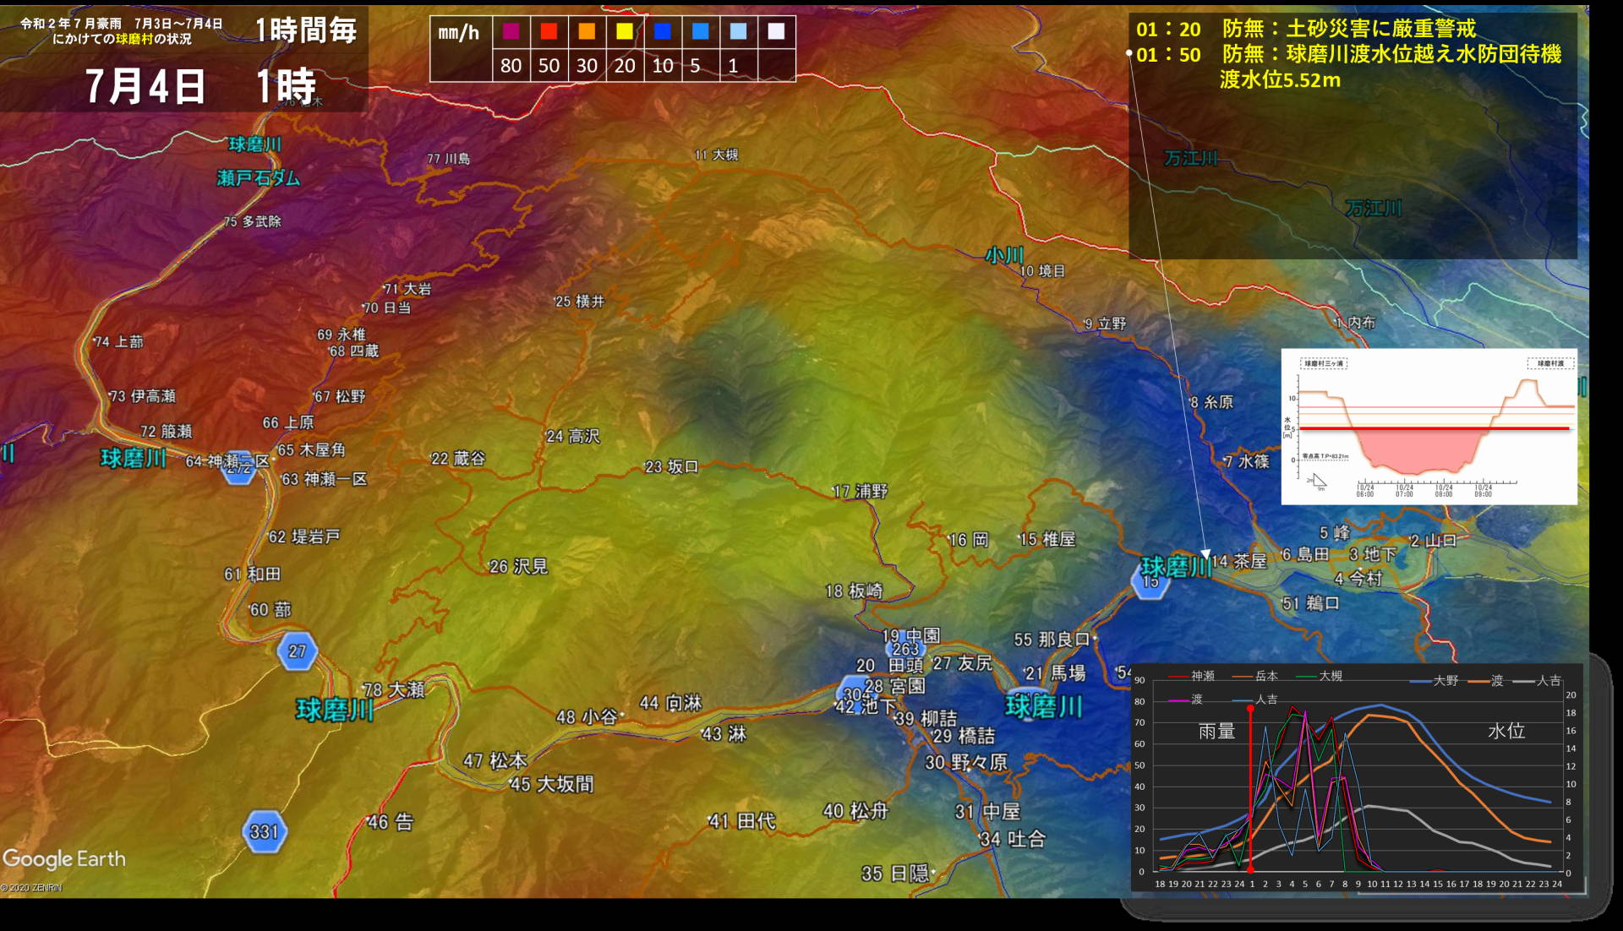
Task: Open the rainfall and water level graph
Action: click(1358, 777)
